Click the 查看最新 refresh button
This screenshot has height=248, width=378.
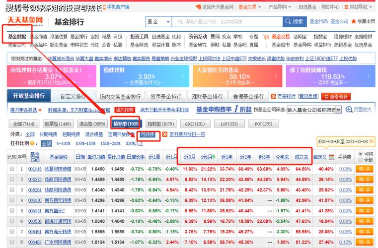tap(336, 97)
